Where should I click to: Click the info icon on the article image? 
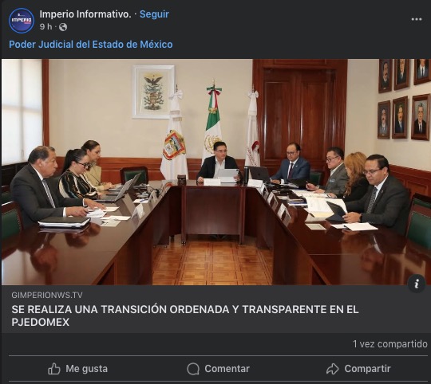point(417,284)
